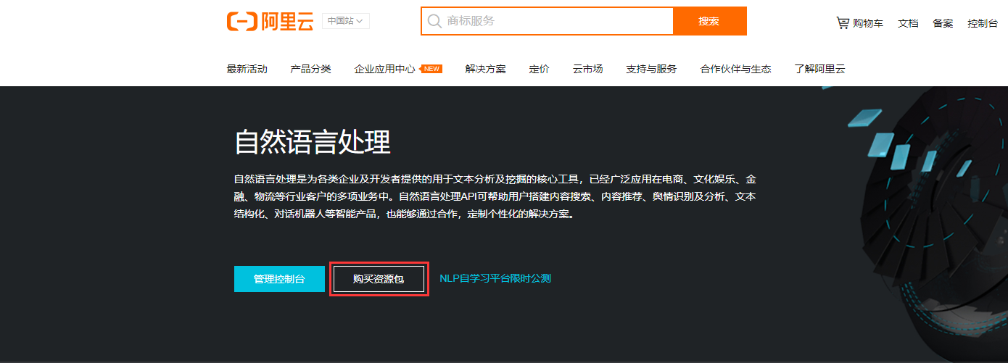Go to the 定价 page
Image resolution: width=1008 pixels, height=363 pixels.
[539, 69]
